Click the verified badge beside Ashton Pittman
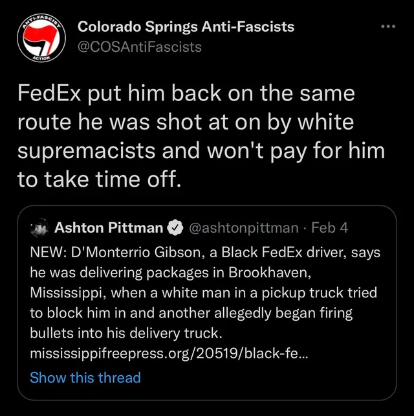The image size is (414, 416). click(x=175, y=227)
